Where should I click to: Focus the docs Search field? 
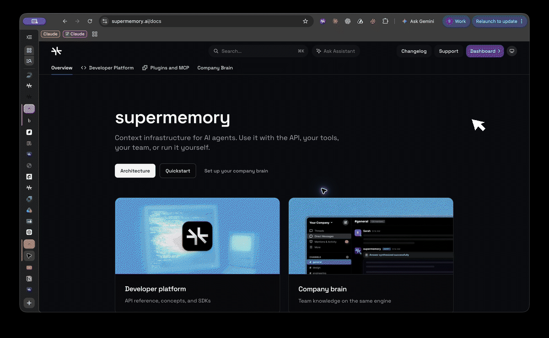[x=259, y=51]
